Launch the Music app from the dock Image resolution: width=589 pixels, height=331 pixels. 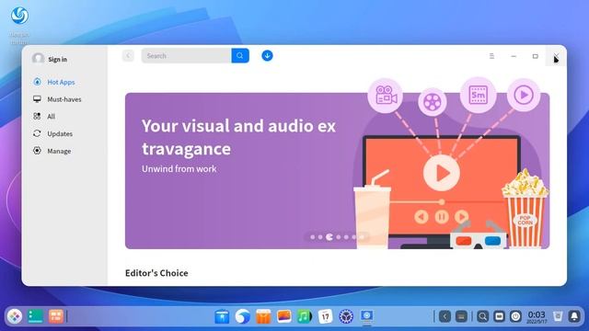pos(305,316)
